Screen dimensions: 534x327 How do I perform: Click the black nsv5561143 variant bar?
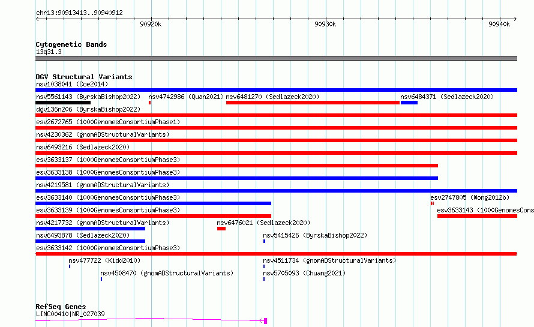[x=63, y=103]
